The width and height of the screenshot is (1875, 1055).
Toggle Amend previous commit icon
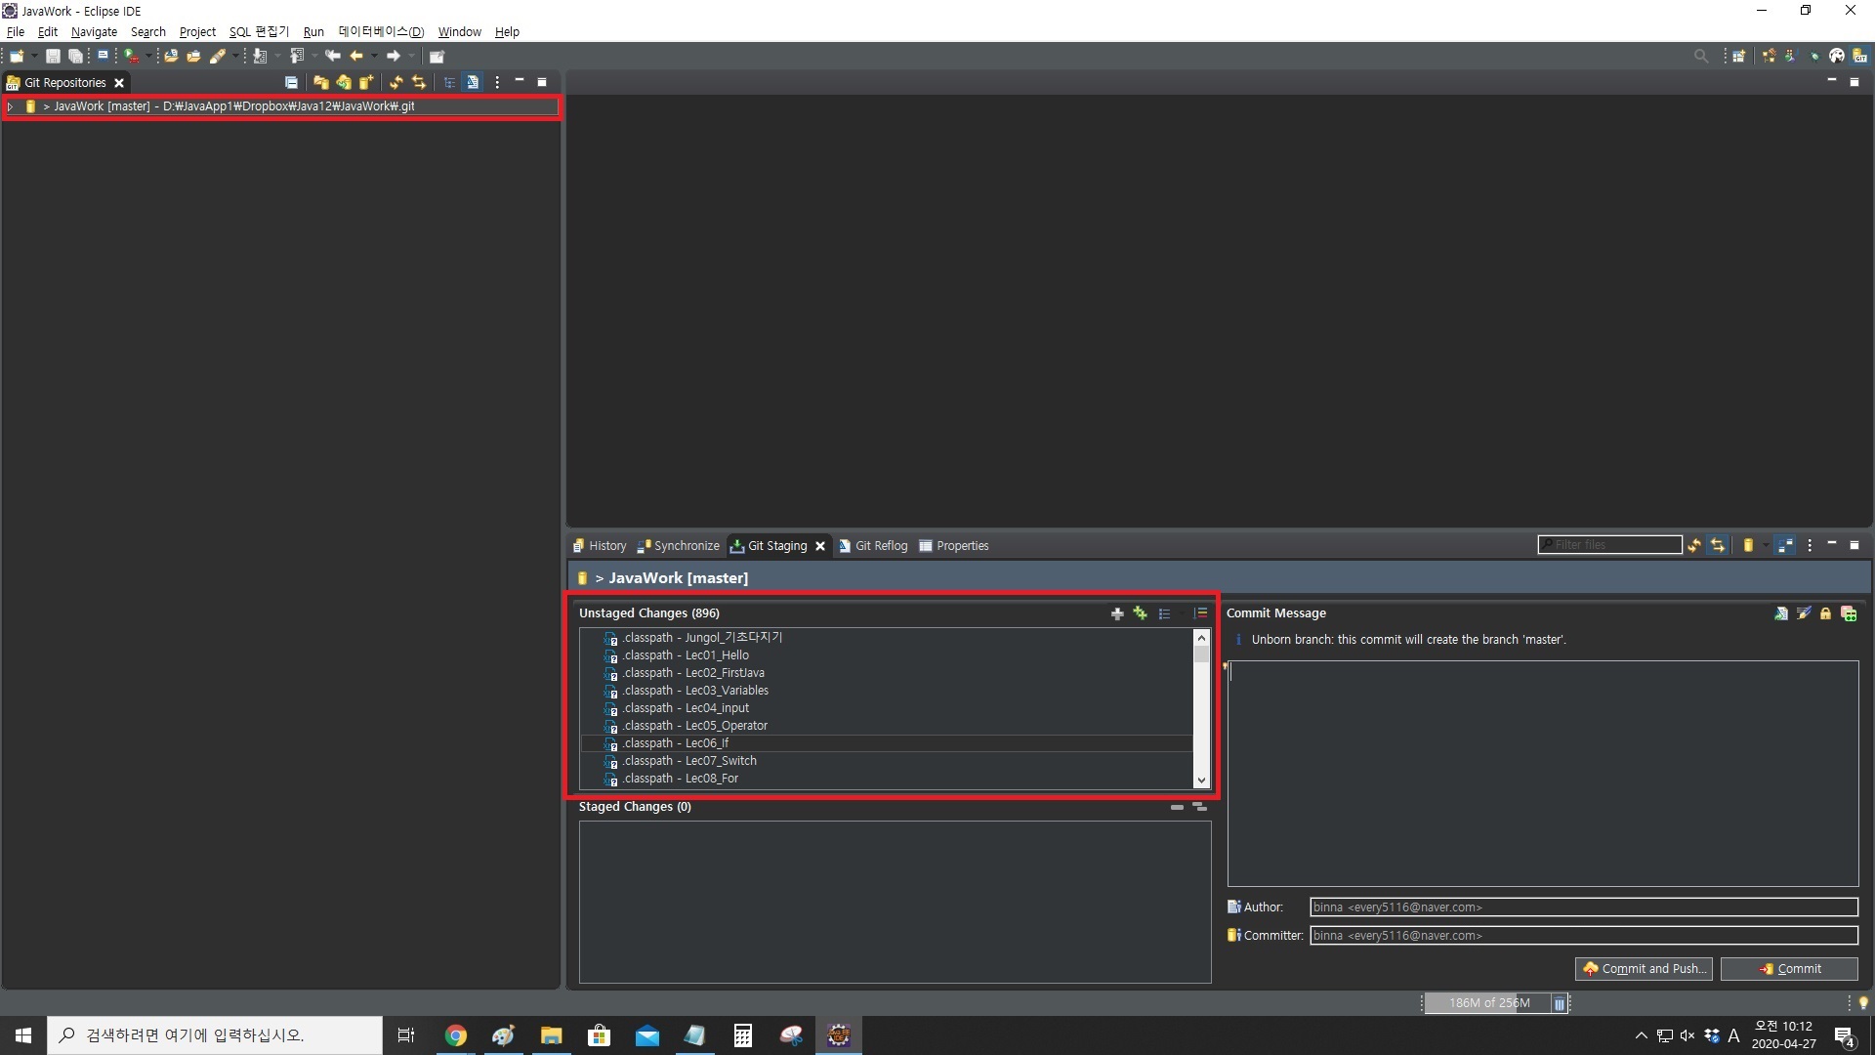[1781, 613]
